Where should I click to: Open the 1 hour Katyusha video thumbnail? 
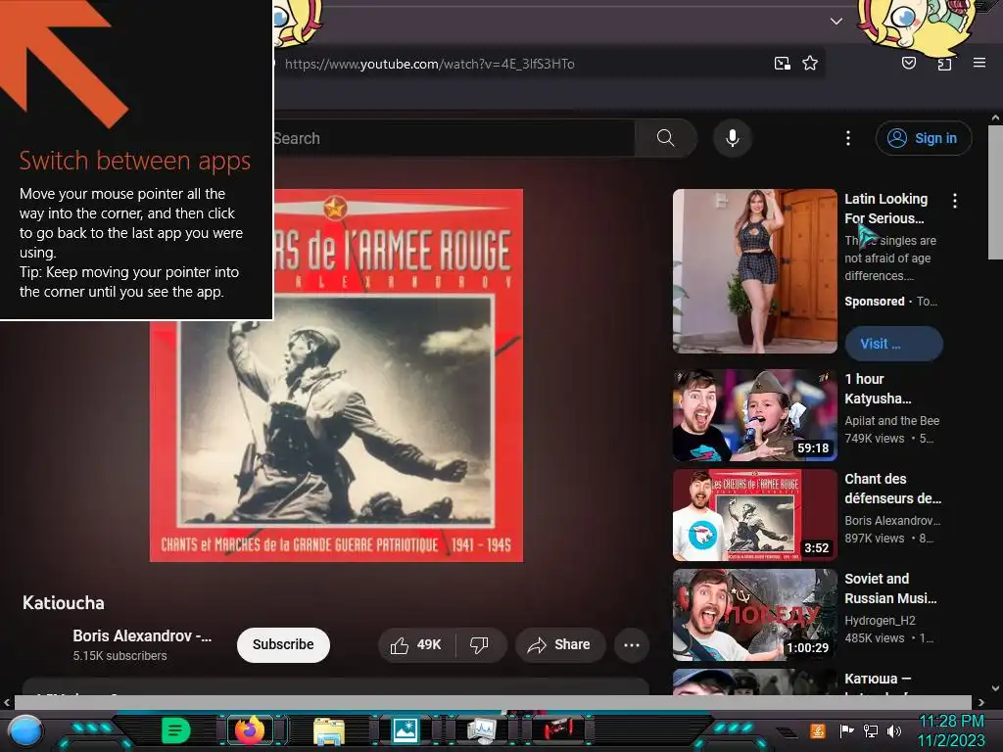pos(755,415)
